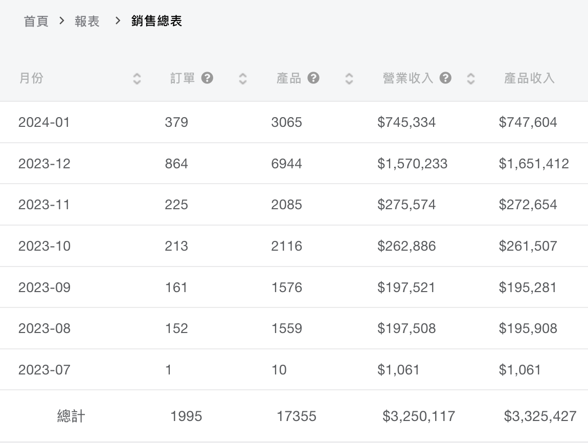Go to 首頁 in breadcrumb
588x443 pixels.
coord(36,21)
